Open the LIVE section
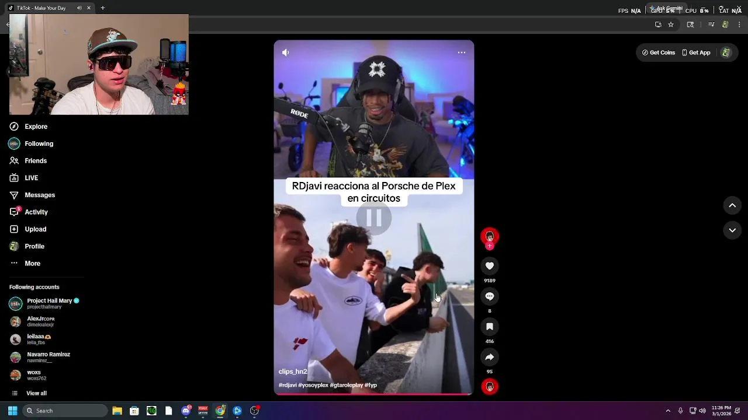 pos(24,178)
